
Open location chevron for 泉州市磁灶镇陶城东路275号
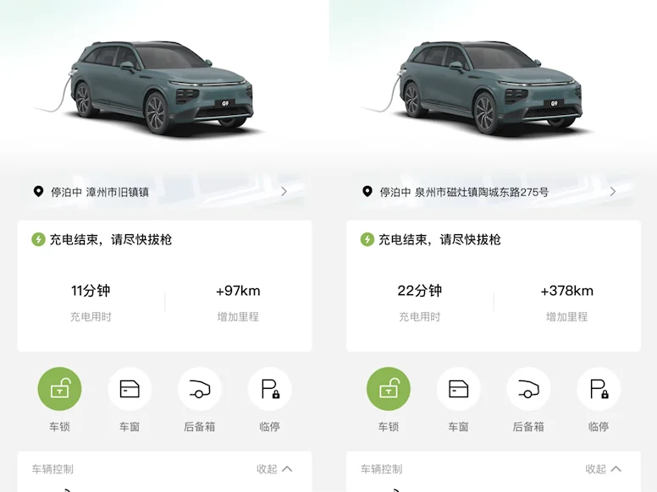(613, 192)
